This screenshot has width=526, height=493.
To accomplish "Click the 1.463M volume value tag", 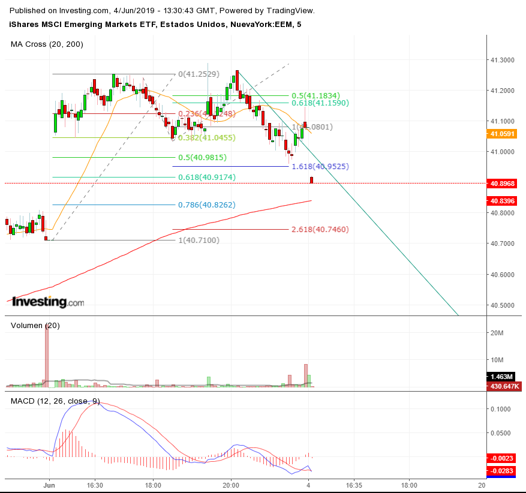I will pos(501,376).
